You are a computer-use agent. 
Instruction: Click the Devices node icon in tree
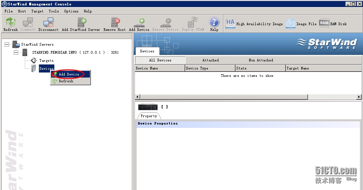coord(34,68)
